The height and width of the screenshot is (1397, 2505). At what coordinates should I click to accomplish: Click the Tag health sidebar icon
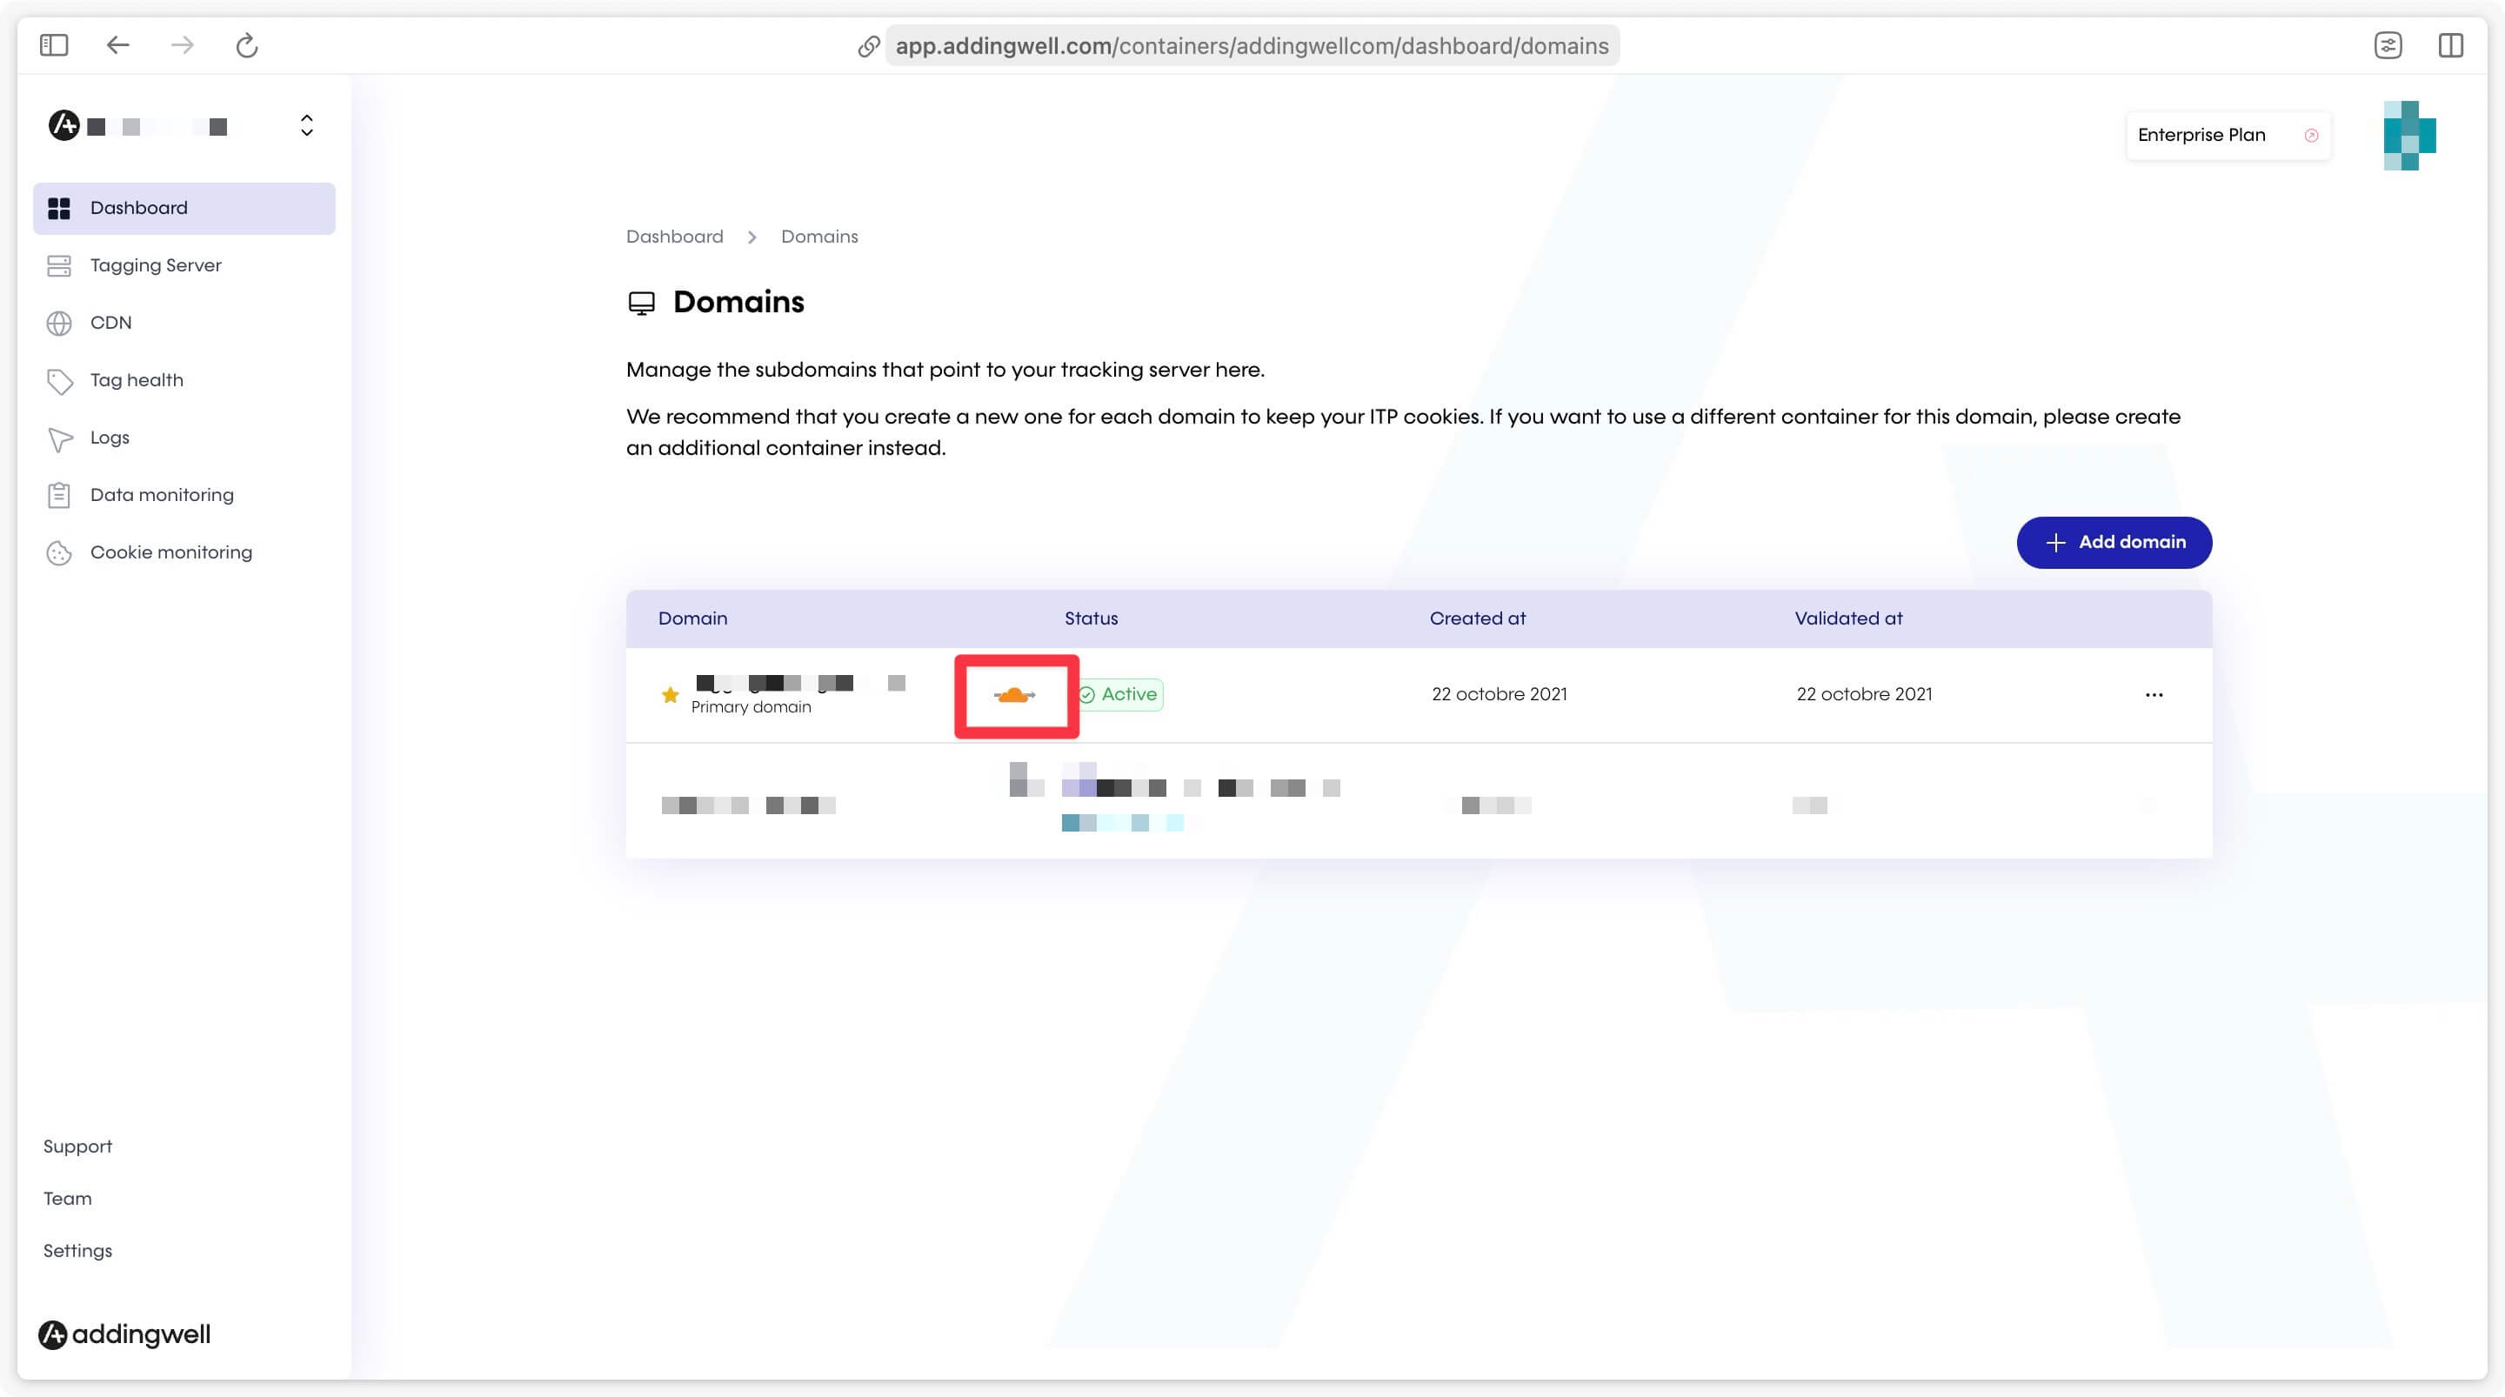coord(60,380)
